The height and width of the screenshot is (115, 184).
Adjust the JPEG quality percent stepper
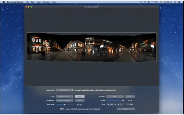(130, 96)
